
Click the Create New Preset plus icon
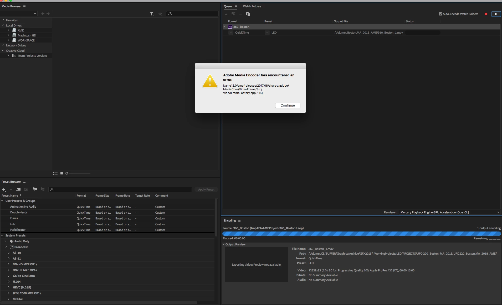coord(4,190)
